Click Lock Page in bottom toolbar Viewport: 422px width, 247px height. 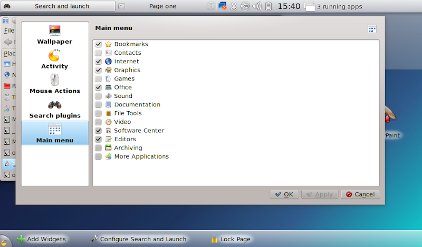coord(231,239)
